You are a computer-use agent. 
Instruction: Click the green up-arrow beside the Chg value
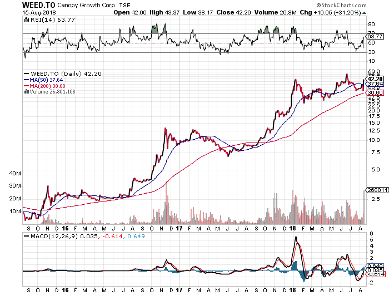pyautogui.click(x=364, y=13)
